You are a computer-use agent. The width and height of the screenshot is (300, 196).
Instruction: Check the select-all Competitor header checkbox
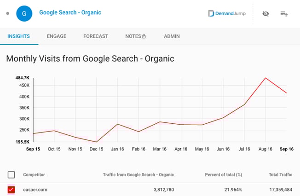(x=12, y=175)
